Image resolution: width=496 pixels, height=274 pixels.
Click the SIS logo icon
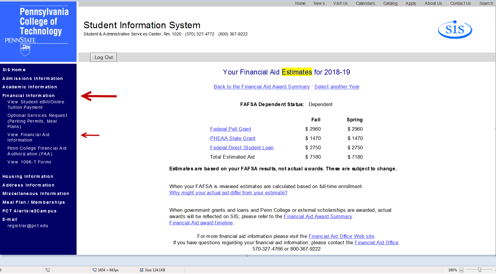[455, 29]
